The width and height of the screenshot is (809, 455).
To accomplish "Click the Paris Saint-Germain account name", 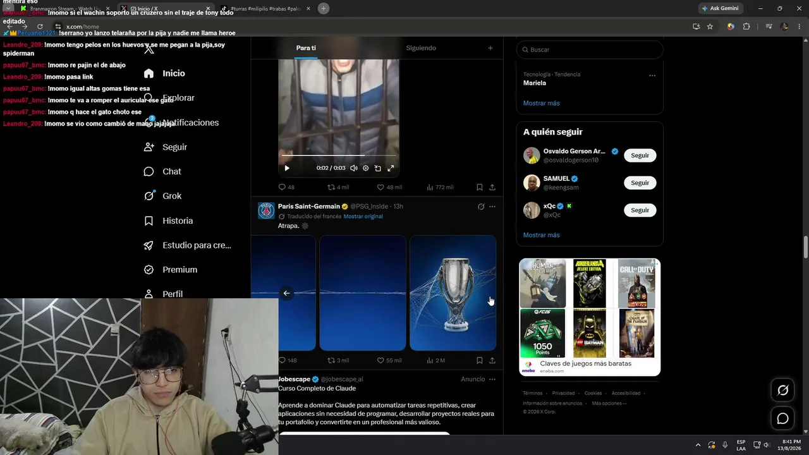I will 309,206.
